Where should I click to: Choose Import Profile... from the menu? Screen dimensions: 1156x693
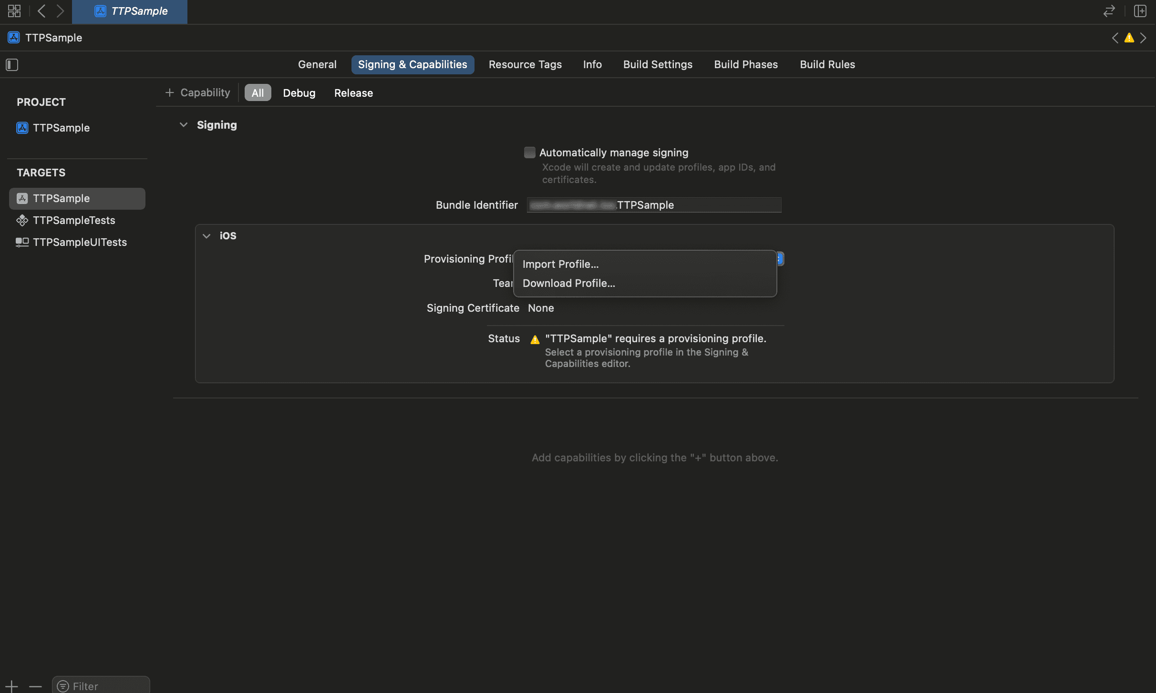coord(560,264)
